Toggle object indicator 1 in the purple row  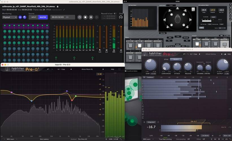click(x=5, y=26)
